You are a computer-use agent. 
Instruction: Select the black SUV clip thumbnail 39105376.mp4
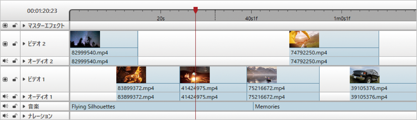click(x=365, y=75)
